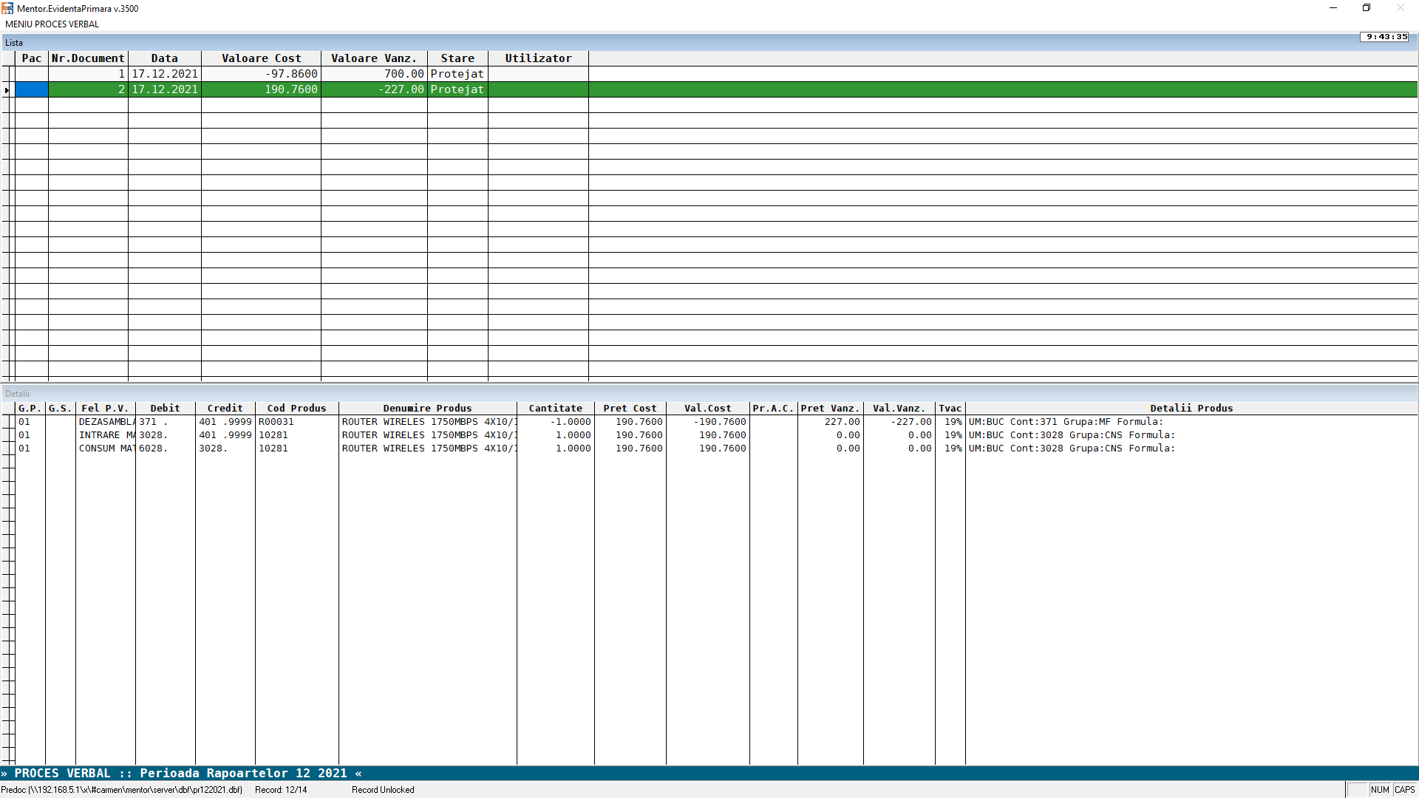
Task: Click the Valoare Cost column header
Action: pos(261,58)
